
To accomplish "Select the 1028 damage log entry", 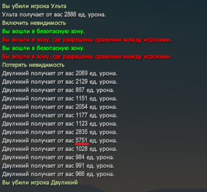I will coord(60,149).
